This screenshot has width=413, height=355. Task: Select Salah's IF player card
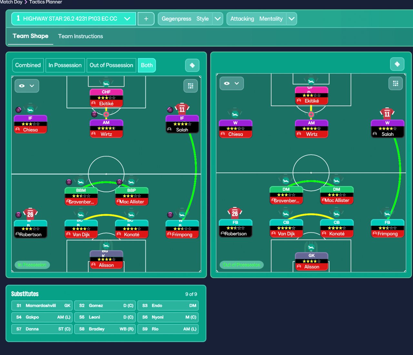182,124
